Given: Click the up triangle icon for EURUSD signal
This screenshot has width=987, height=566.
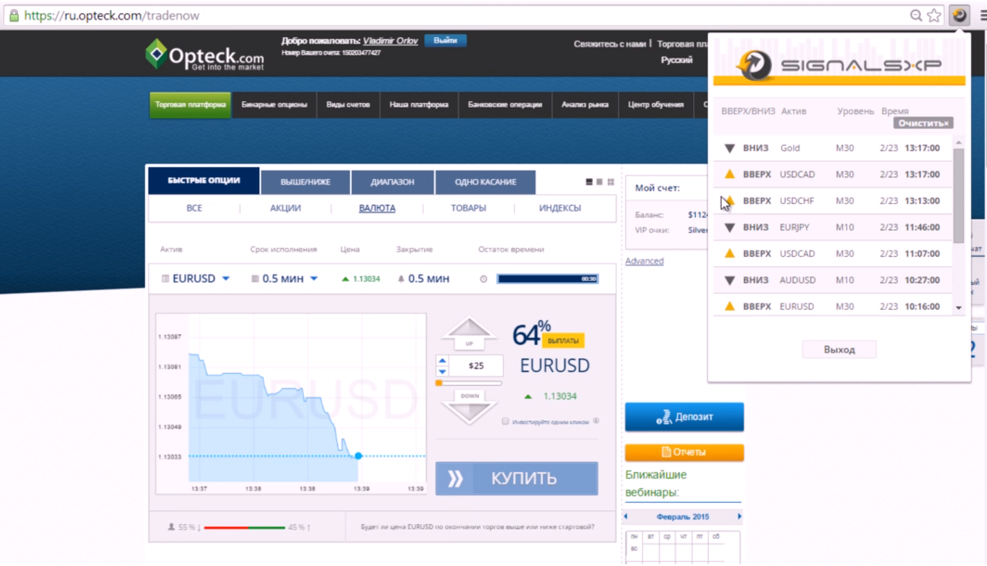Looking at the screenshot, I should coord(730,306).
